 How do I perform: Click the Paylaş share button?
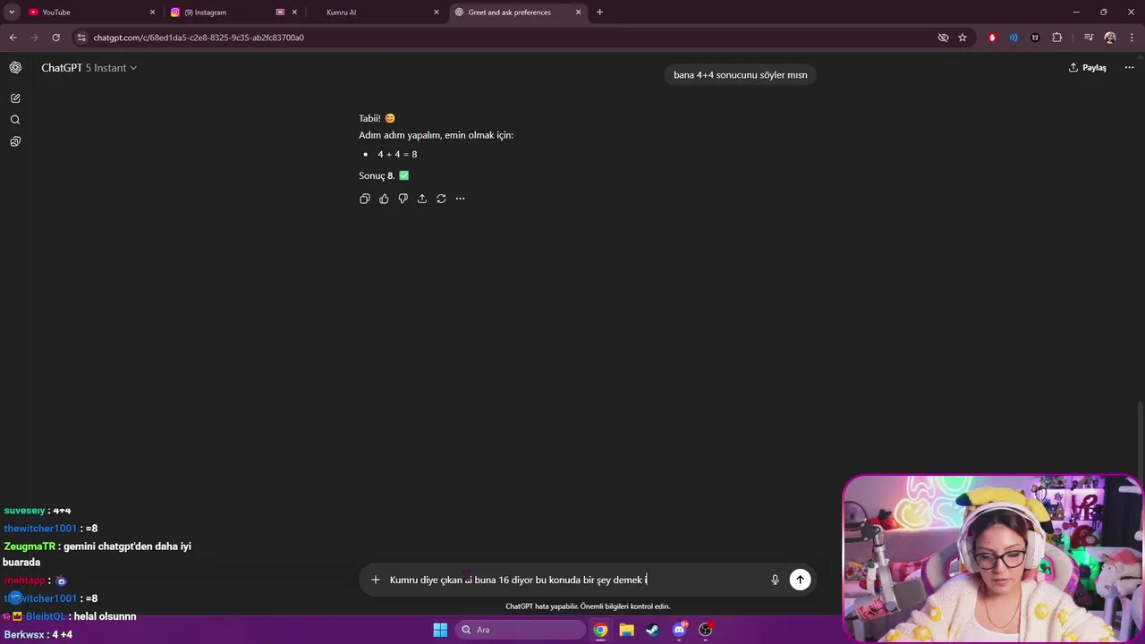(x=1088, y=68)
